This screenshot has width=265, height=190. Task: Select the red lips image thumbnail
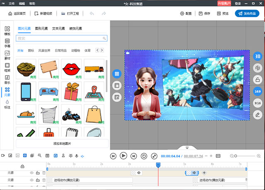coord(71,69)
